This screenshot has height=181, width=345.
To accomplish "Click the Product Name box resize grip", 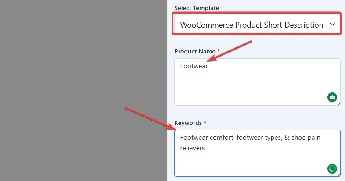I will [338, 103].
